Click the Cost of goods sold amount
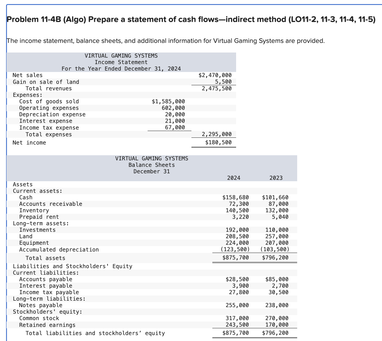 point(168,101)
